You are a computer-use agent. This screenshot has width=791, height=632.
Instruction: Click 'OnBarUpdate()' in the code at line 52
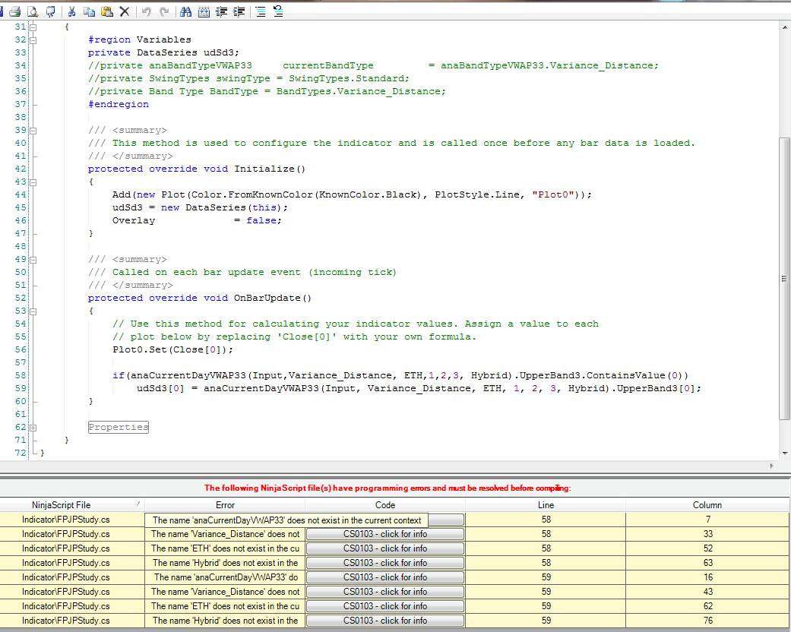[273, 298]
